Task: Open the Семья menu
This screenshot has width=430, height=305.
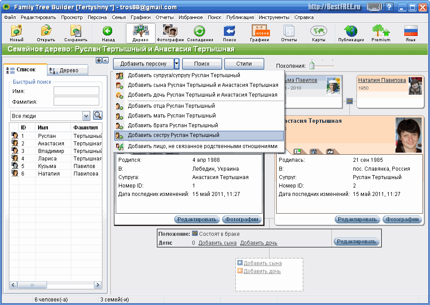Action: [119, 17]
